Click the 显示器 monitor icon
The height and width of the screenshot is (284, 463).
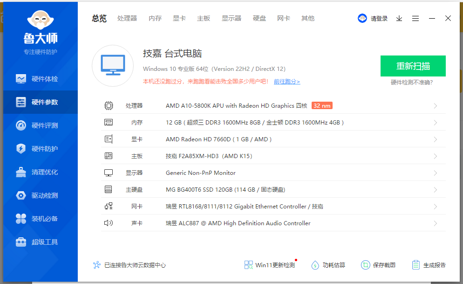tap(109, 173)
